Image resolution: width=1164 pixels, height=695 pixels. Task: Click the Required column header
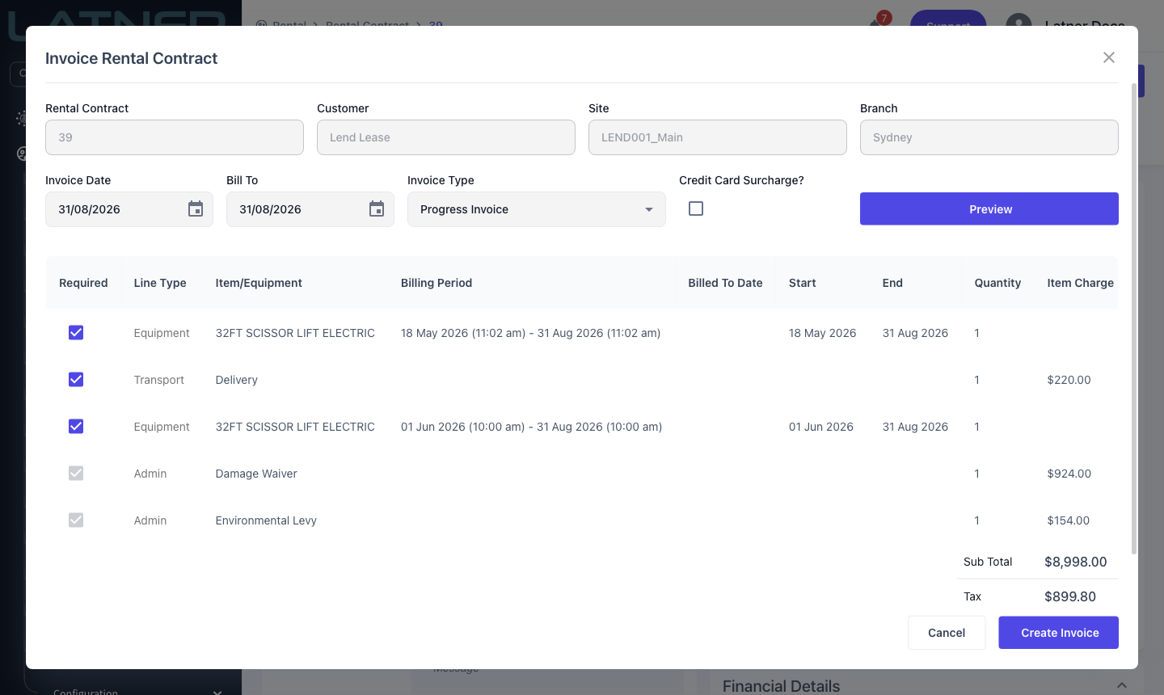point(83,283)
